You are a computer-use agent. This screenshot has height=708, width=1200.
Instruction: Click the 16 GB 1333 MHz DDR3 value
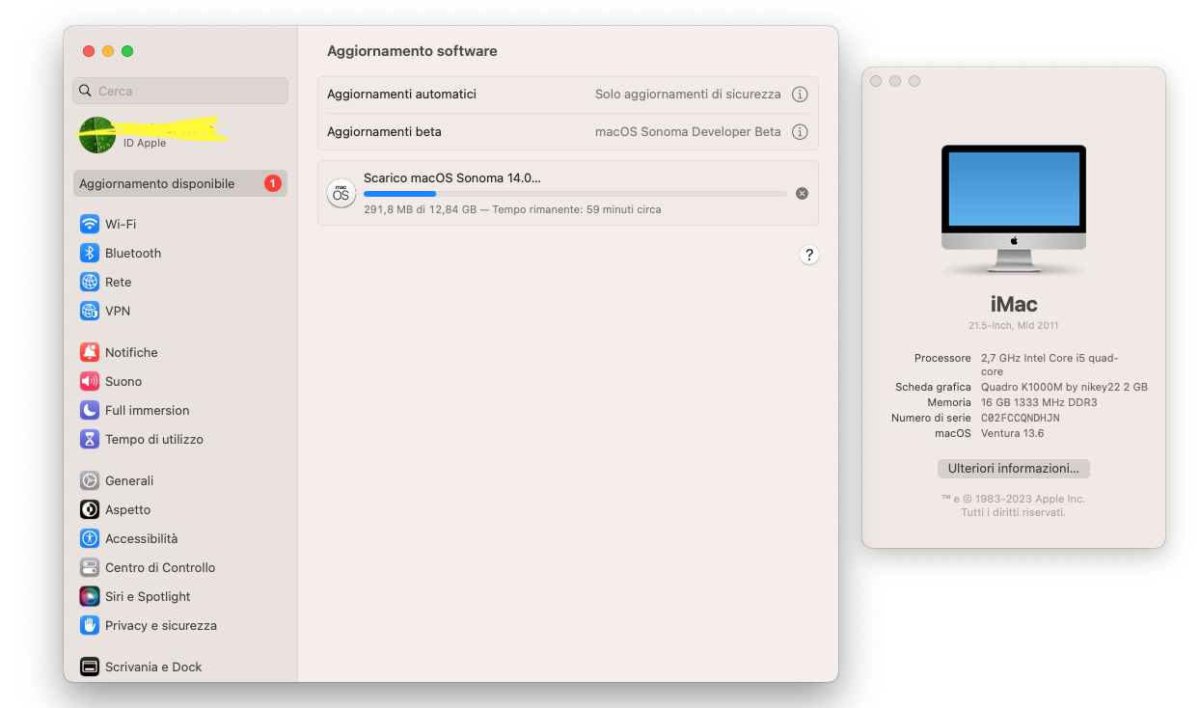[1039, 402]
